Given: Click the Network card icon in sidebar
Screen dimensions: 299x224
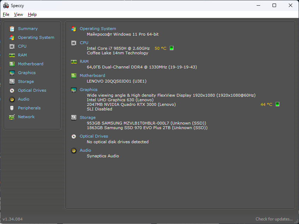Looking at the screenshot, I should [12, 117].
